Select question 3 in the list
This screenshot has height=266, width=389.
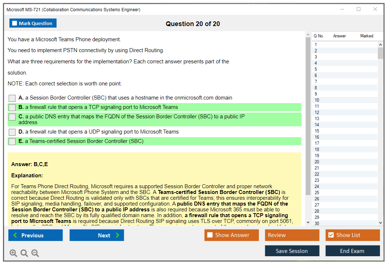[345, 57]
